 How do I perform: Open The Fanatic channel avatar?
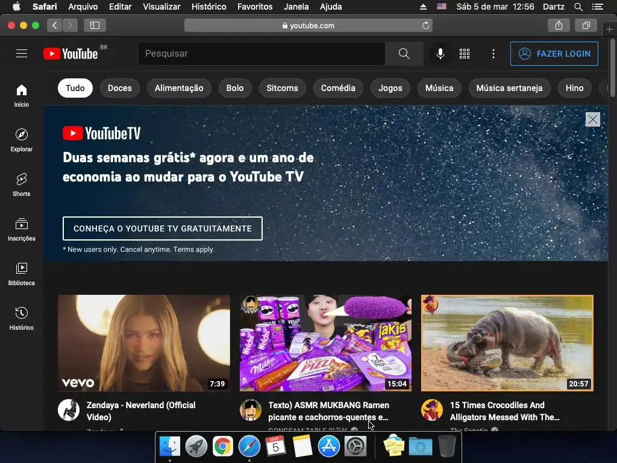[432, 410]
